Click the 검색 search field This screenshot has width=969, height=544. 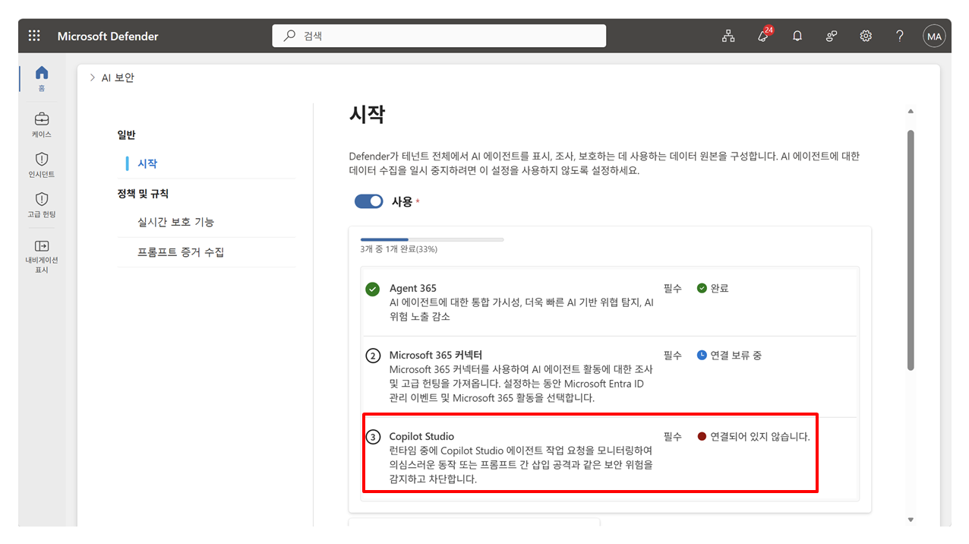pyautogui.click(x=439, y=36)
